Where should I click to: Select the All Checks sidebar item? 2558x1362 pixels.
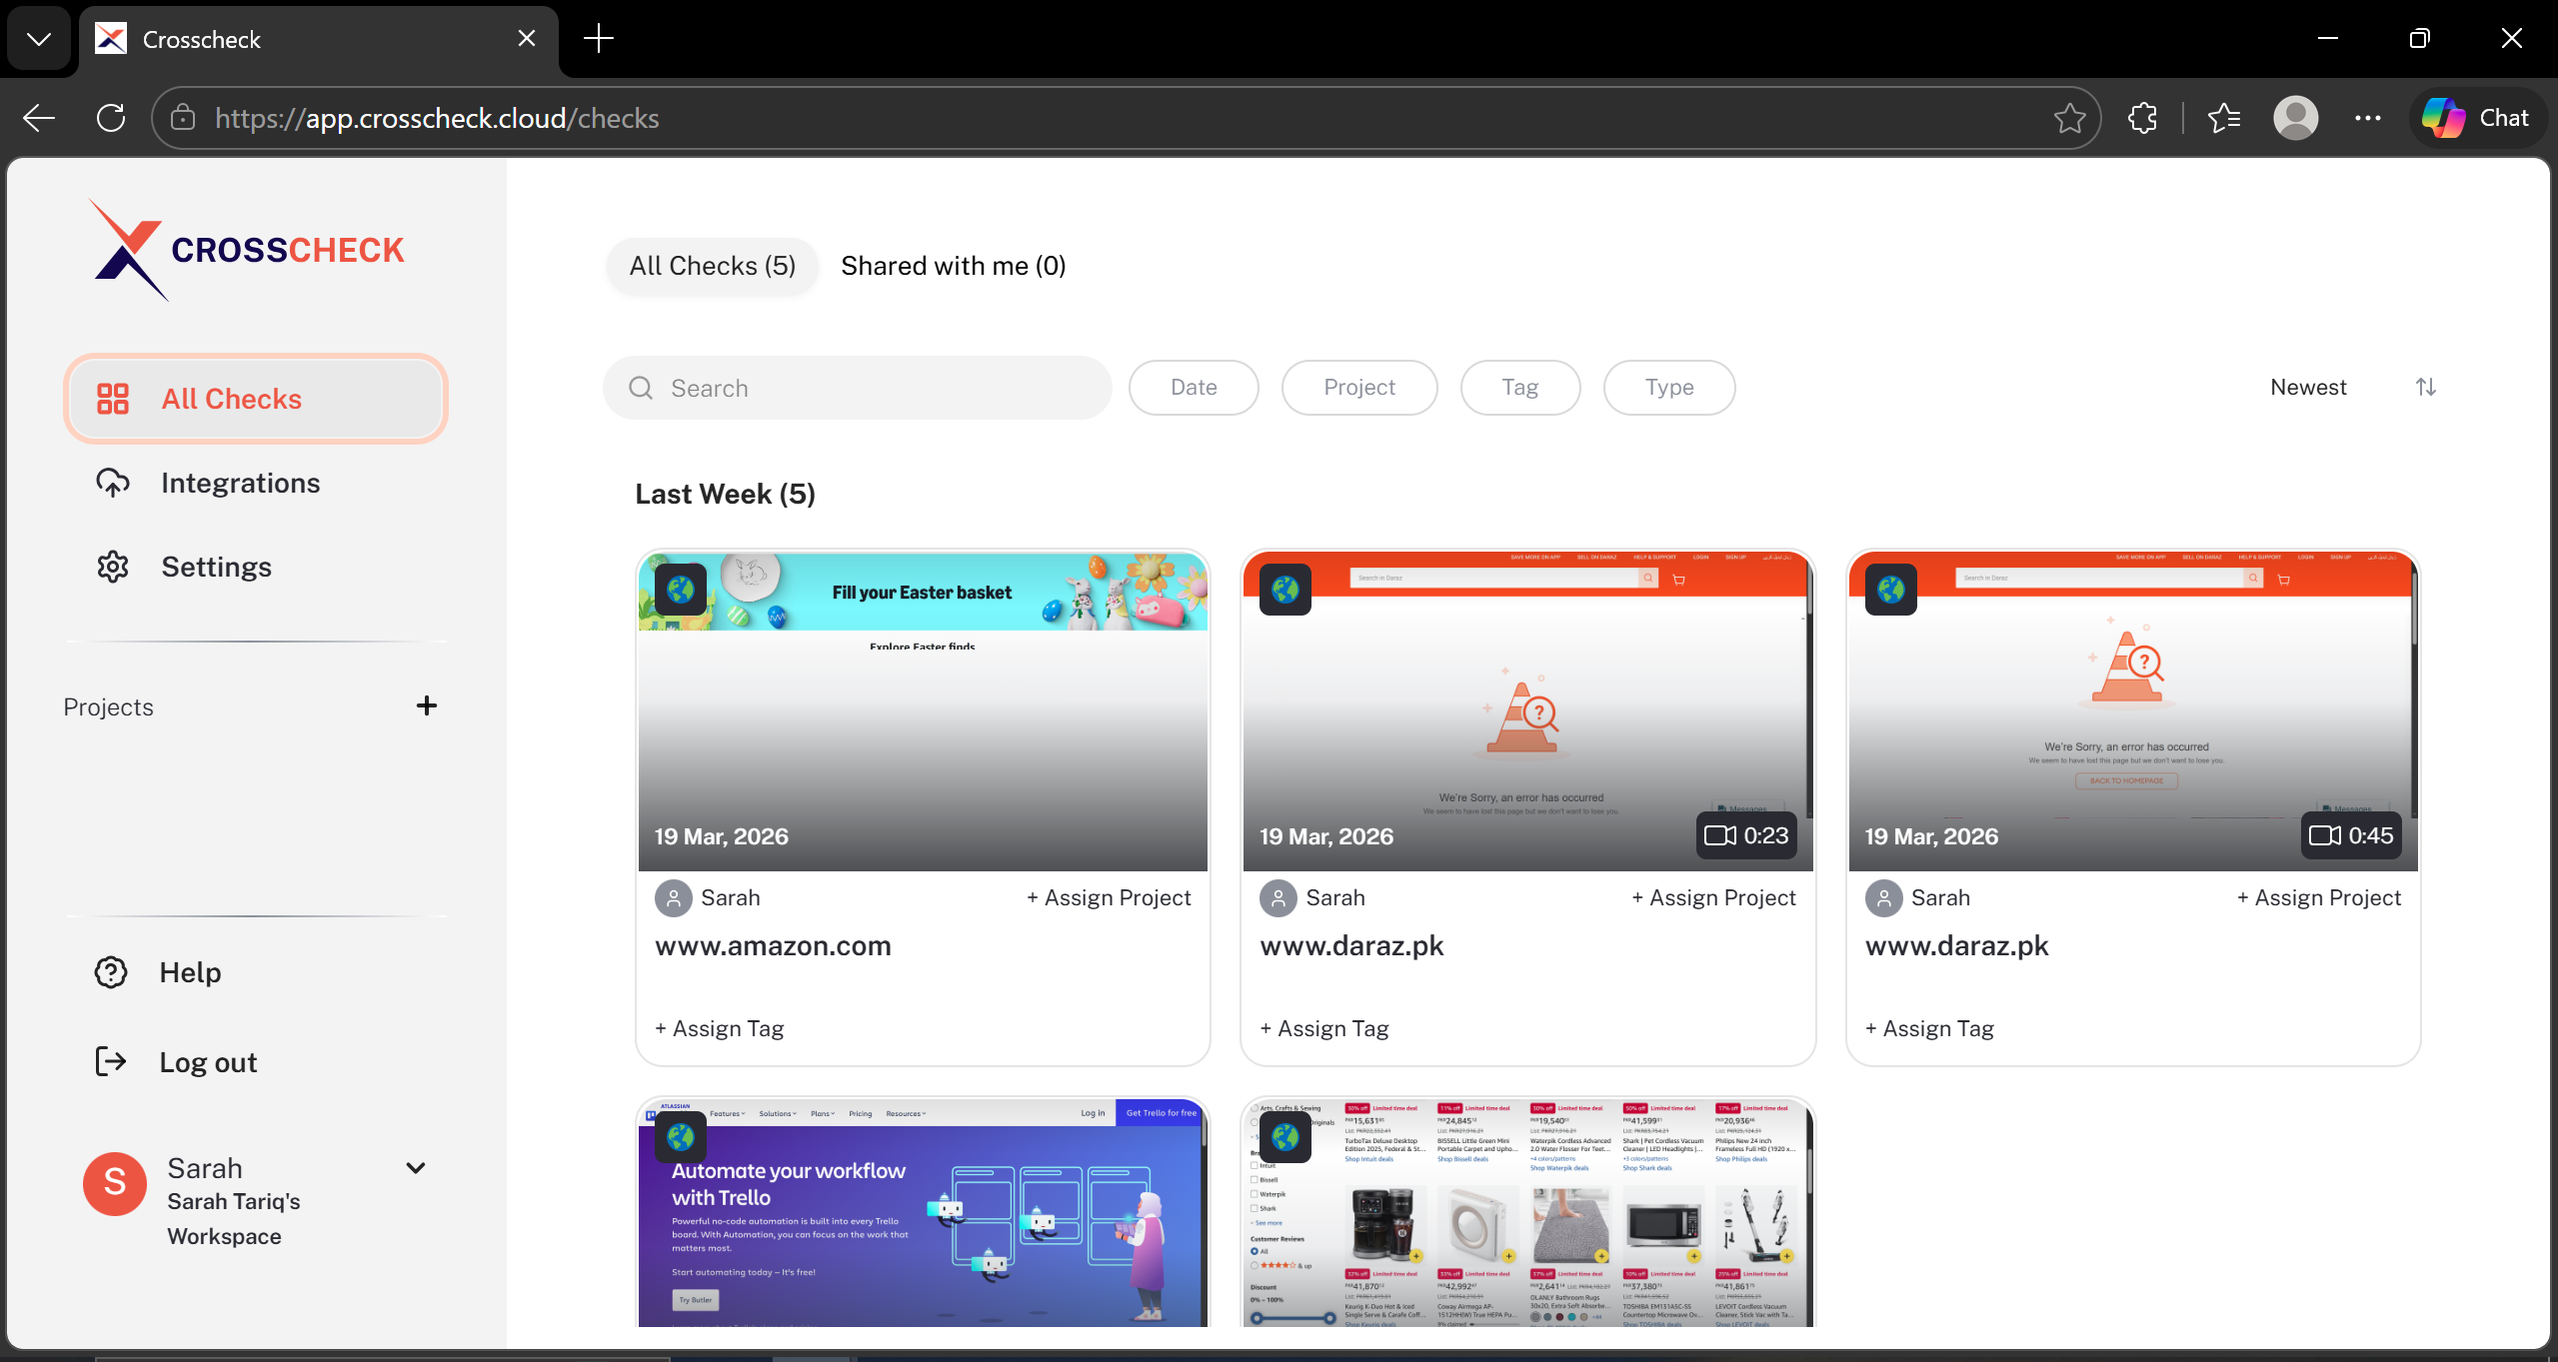256,399
